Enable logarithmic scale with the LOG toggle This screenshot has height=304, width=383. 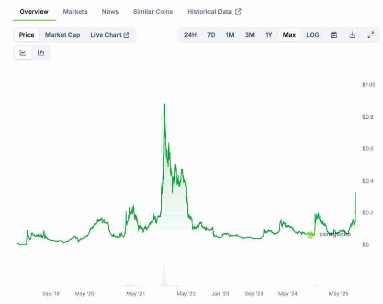tap(313, 34)
